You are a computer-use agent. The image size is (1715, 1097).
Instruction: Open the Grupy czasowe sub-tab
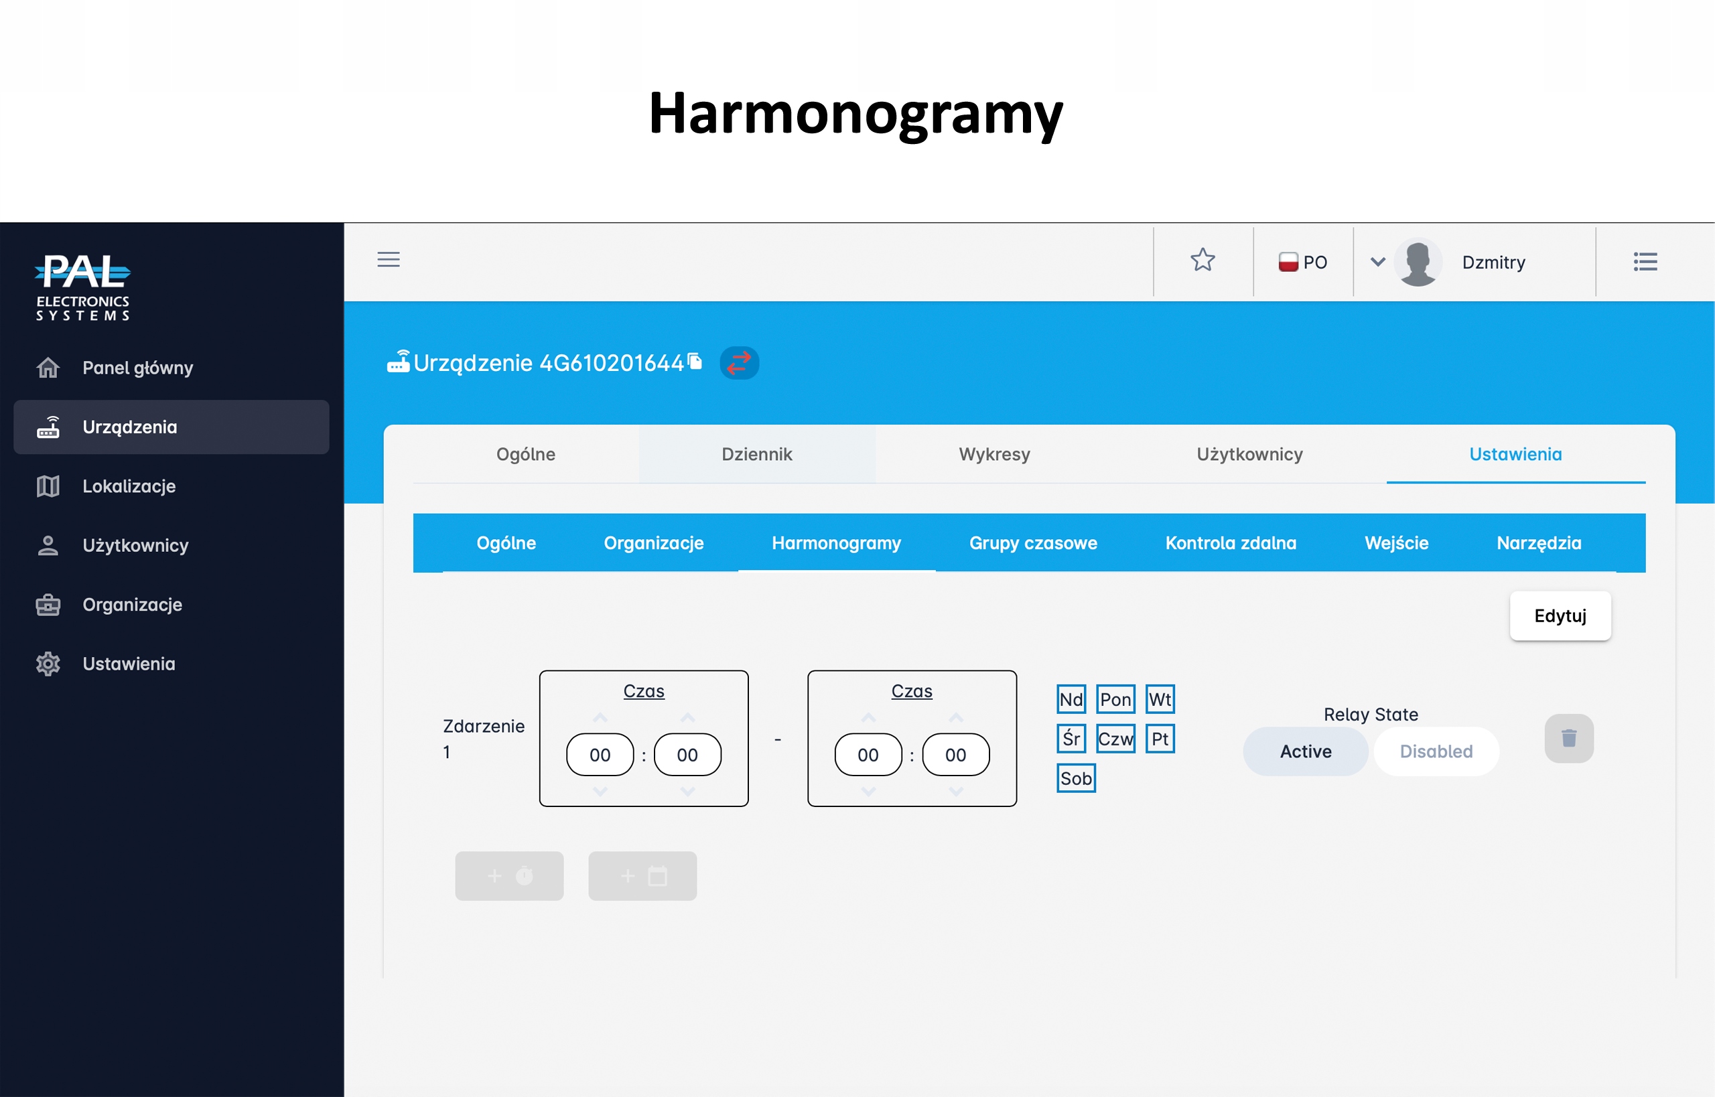[1032, 542]
